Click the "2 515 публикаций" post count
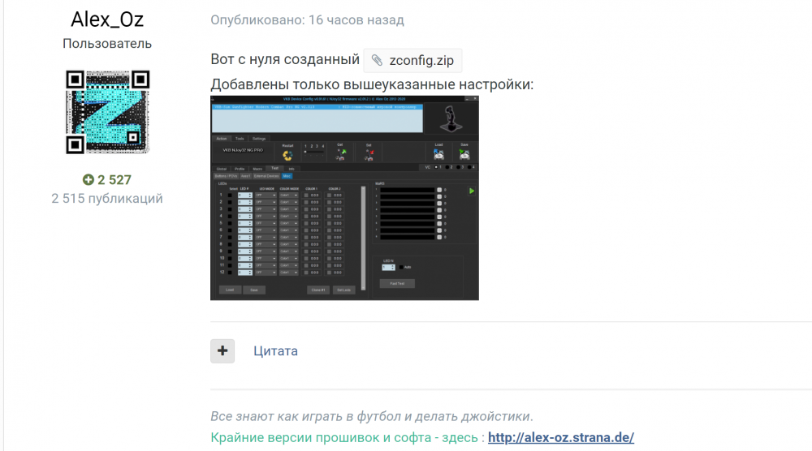812x451 pixels. tap(107, 199)
